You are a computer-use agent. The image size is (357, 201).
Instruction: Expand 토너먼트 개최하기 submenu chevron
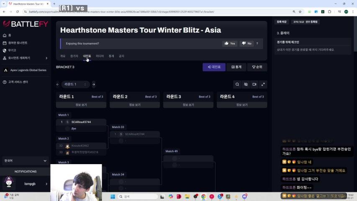[x=46, y=58]
